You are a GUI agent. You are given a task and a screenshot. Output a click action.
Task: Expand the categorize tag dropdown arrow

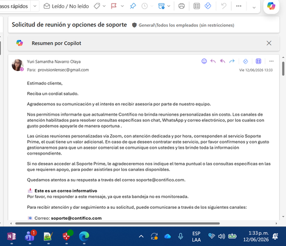point(104,6)
